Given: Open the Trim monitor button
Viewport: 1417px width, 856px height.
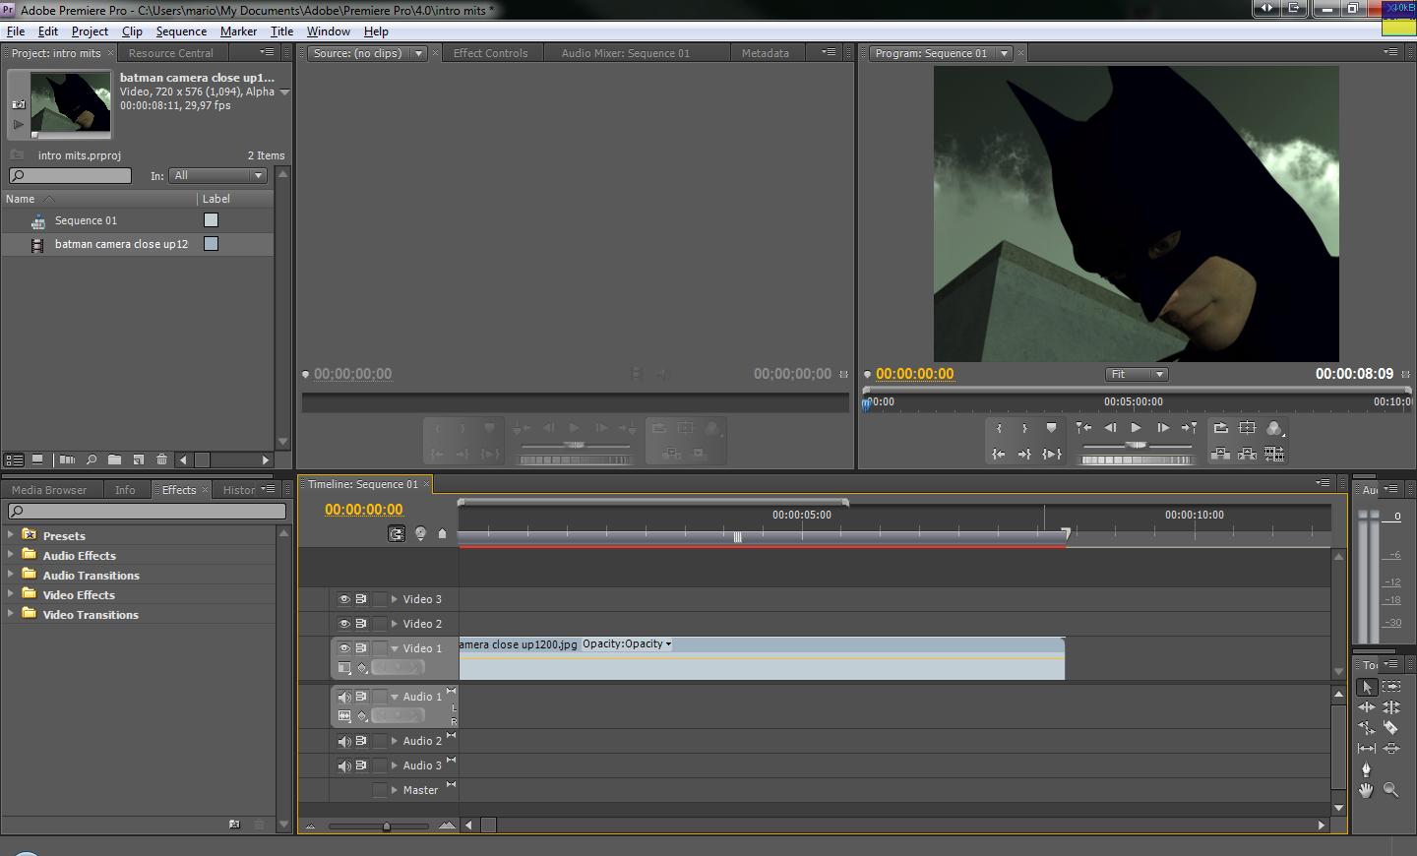Looking at the screenshot, I should [1274, 454].
